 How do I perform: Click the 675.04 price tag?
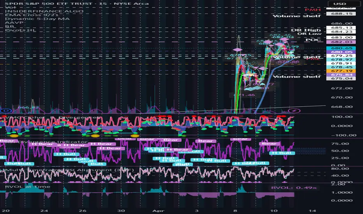click(x=341, y=79)
